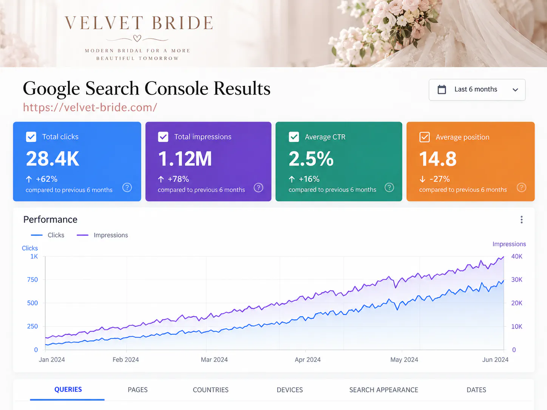Screen dimensions: 547x410
Task: Toggle the Average position checkbox
Action: (x=425, y=137)
